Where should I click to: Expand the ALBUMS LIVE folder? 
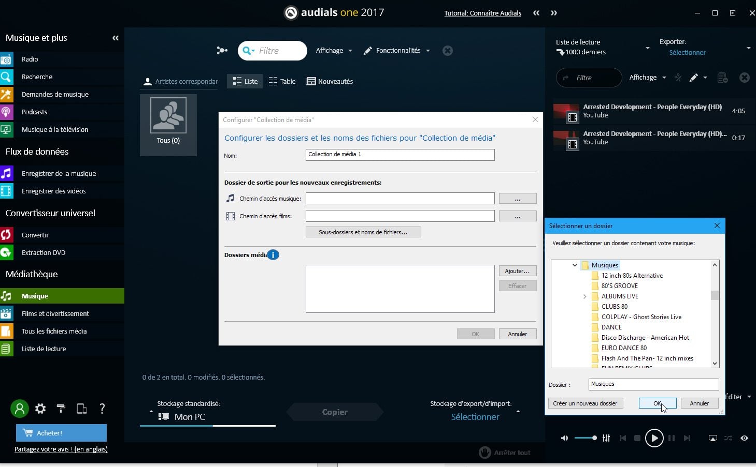coord(585,296)
